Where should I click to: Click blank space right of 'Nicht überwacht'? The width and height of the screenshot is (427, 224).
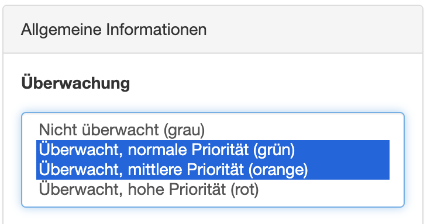297,130
